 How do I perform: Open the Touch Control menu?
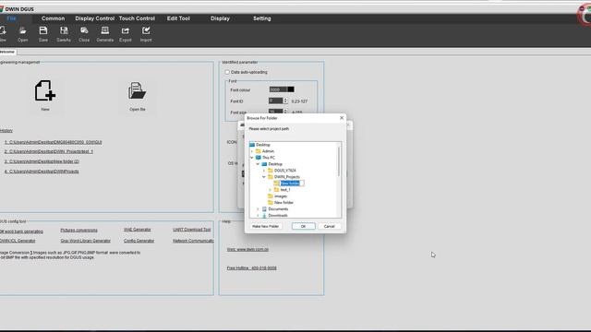(137, 18)
